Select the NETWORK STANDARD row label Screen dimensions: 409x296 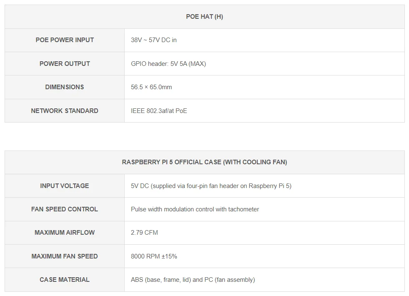click(x=65, y=111)
